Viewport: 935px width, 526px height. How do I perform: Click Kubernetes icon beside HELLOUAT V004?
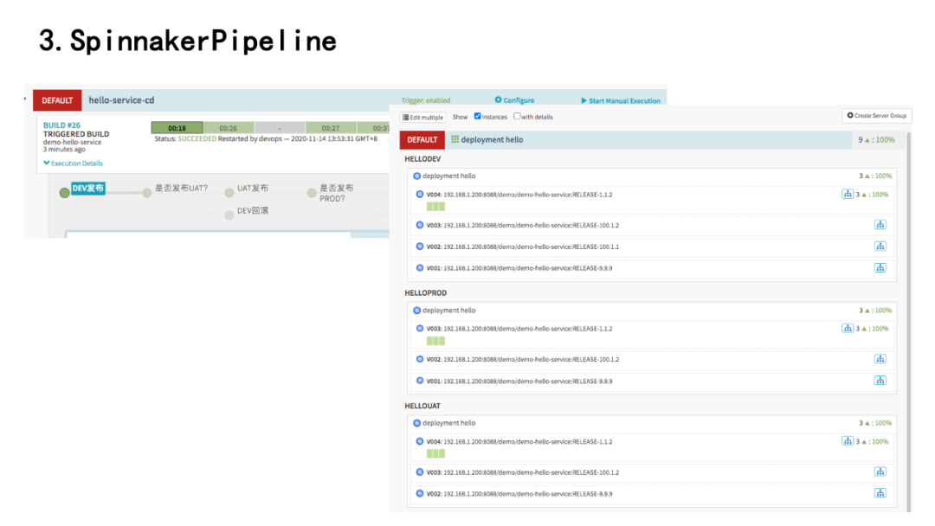[420, 441]
